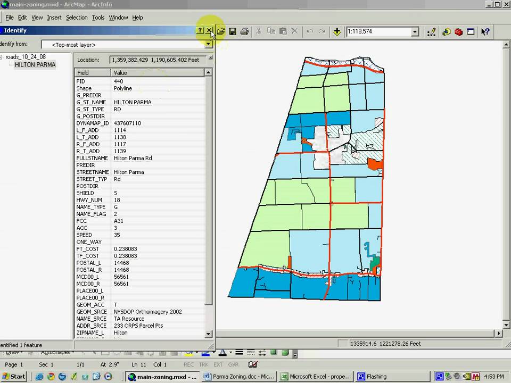Screen dimensions: 511x383
Task: Click the Cut scissors icon
Action: (259, 31)
